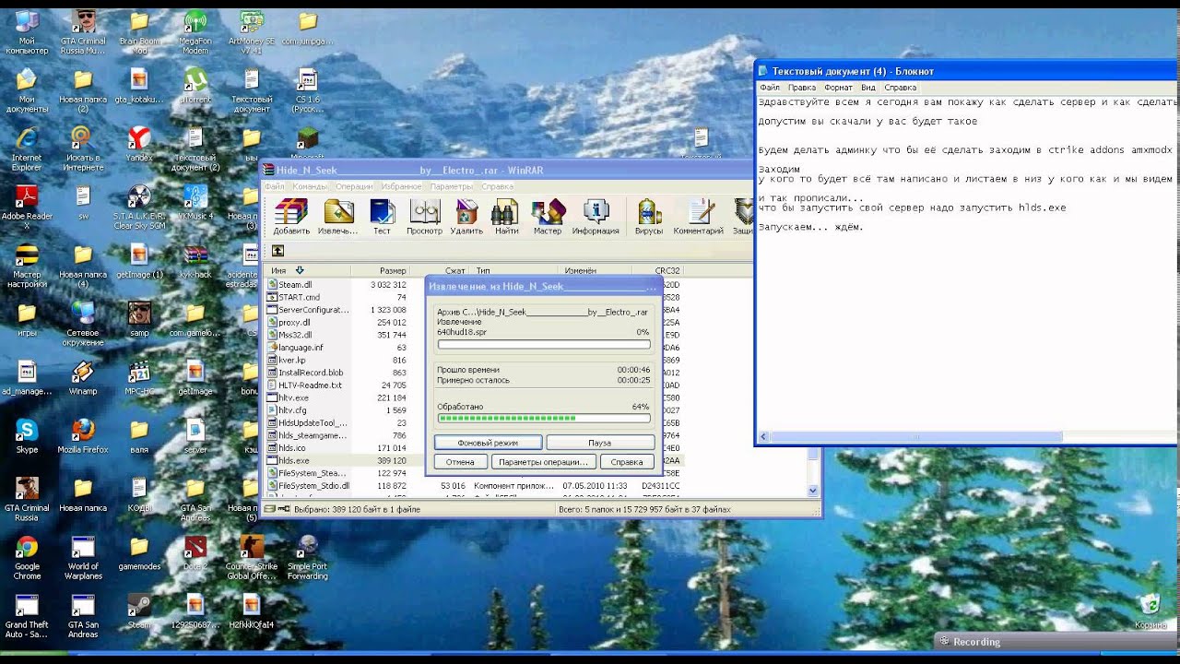
Task: Sort the WinRAR list by the Размер column
Action: click(x=381, y=270)
